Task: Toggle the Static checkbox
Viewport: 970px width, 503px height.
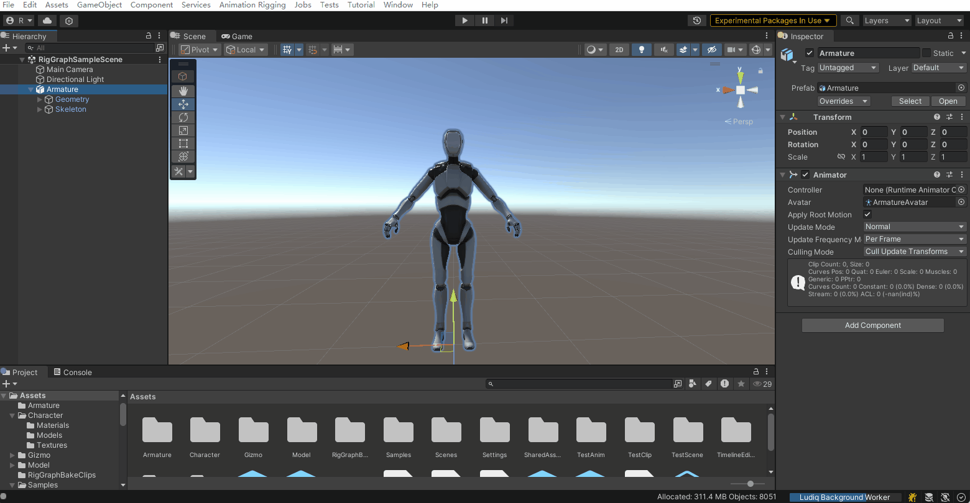Action: click(x=926, y=53)
